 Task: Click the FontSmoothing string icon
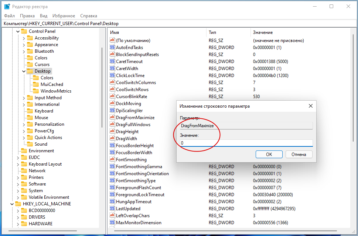112,159
